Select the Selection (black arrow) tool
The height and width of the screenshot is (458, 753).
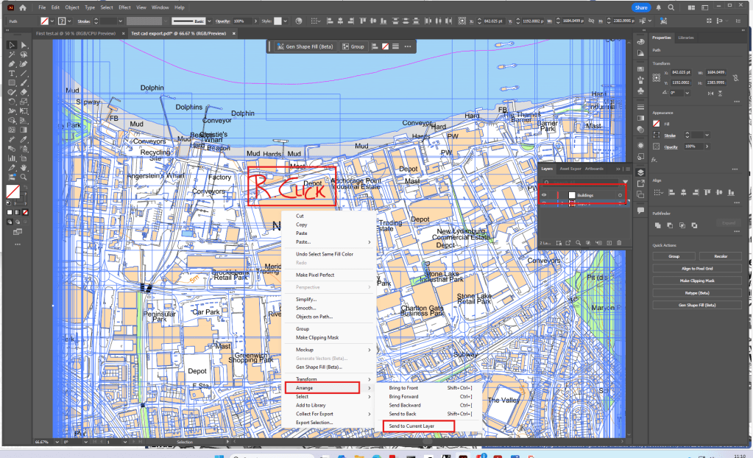pos(12,46)
